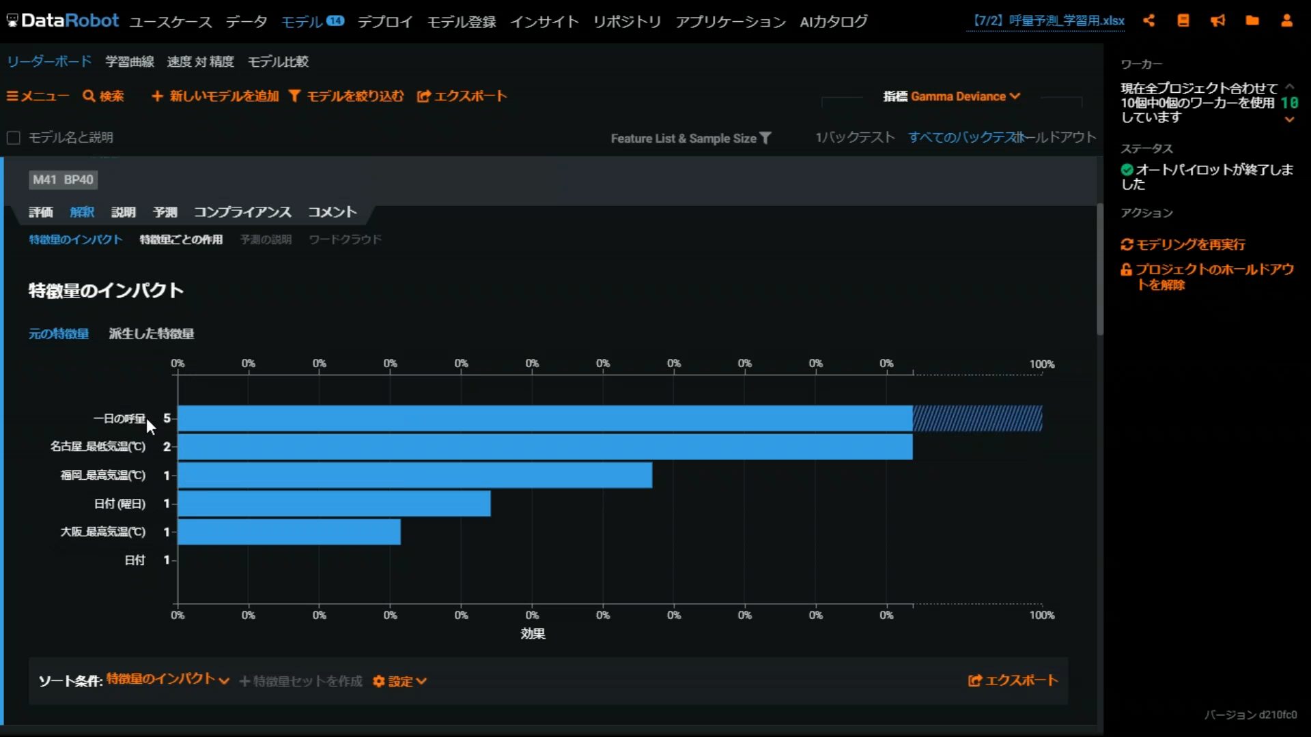
Task: Click the オートパイロットが終了しました status check
Action: [1127, 169]
